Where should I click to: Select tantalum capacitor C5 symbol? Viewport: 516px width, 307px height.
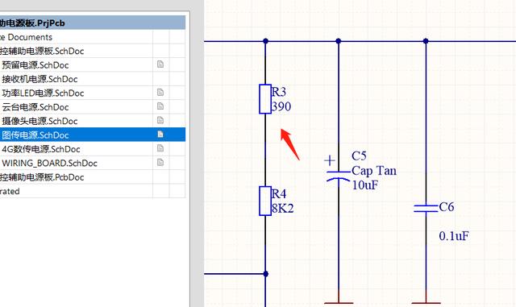338,176
